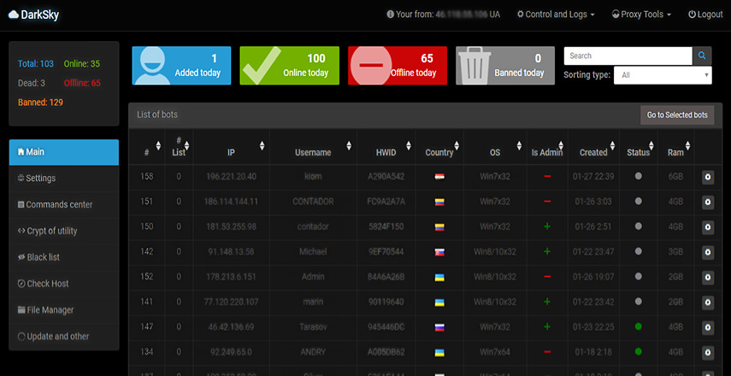The image size is (731, 376).
Task: Select Settings in the sidebar
Action: point(41,179)
